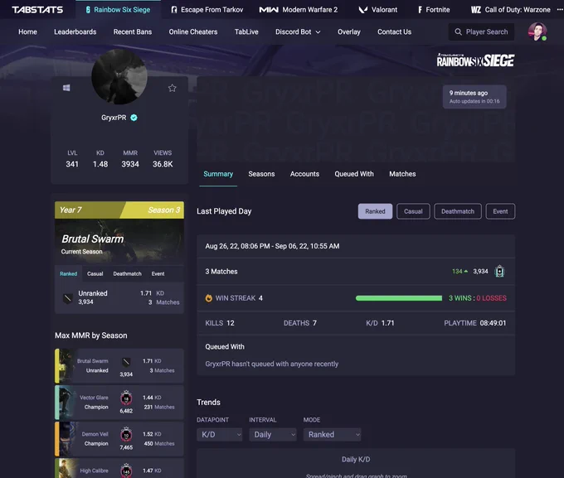Screen dimensions: 564x478
Task: Click the Aug 26 to Sep 06 date range
Action: [x=272, y=246]
